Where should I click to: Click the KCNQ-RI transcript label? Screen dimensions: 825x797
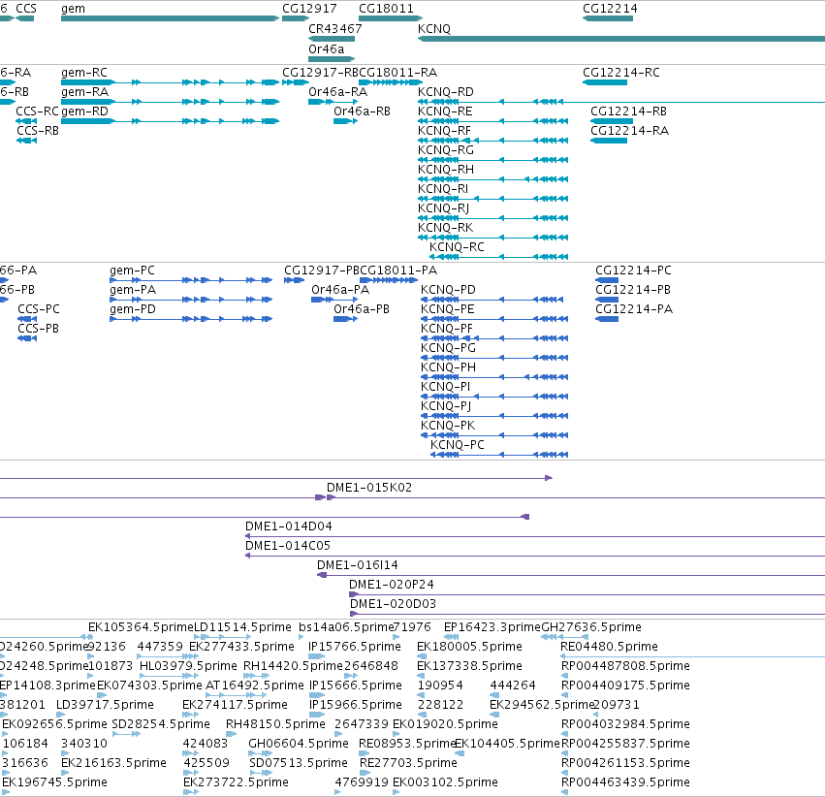click(443, 189)
